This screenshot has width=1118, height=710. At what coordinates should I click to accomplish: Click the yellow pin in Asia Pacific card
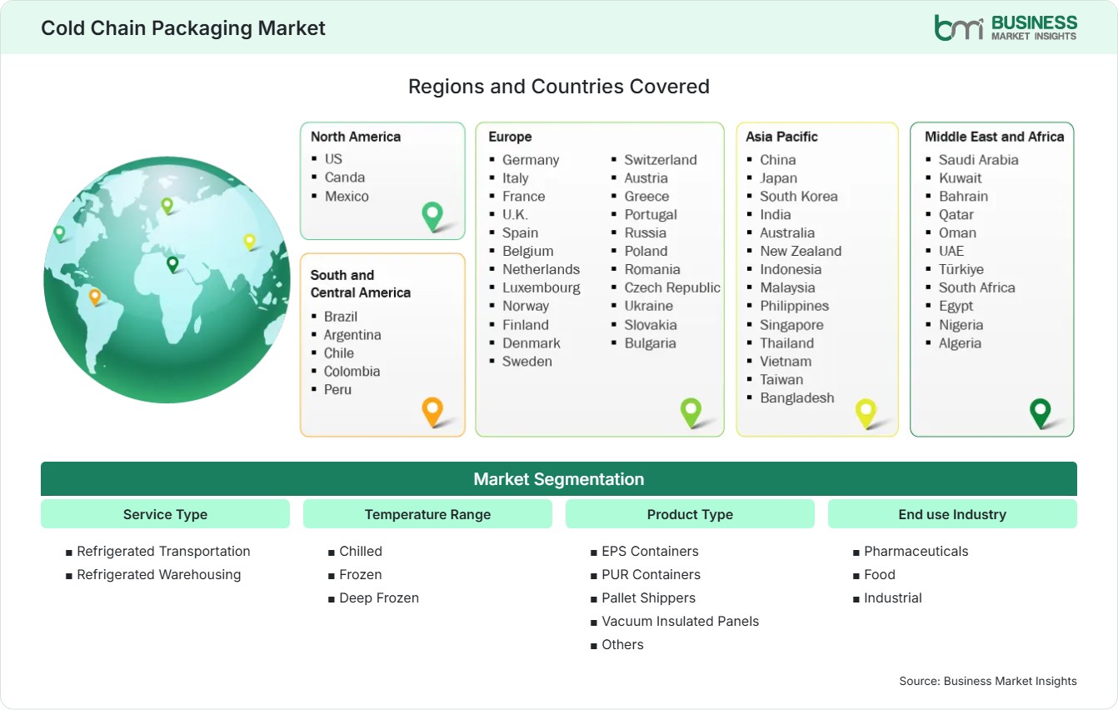coord(866,412)
